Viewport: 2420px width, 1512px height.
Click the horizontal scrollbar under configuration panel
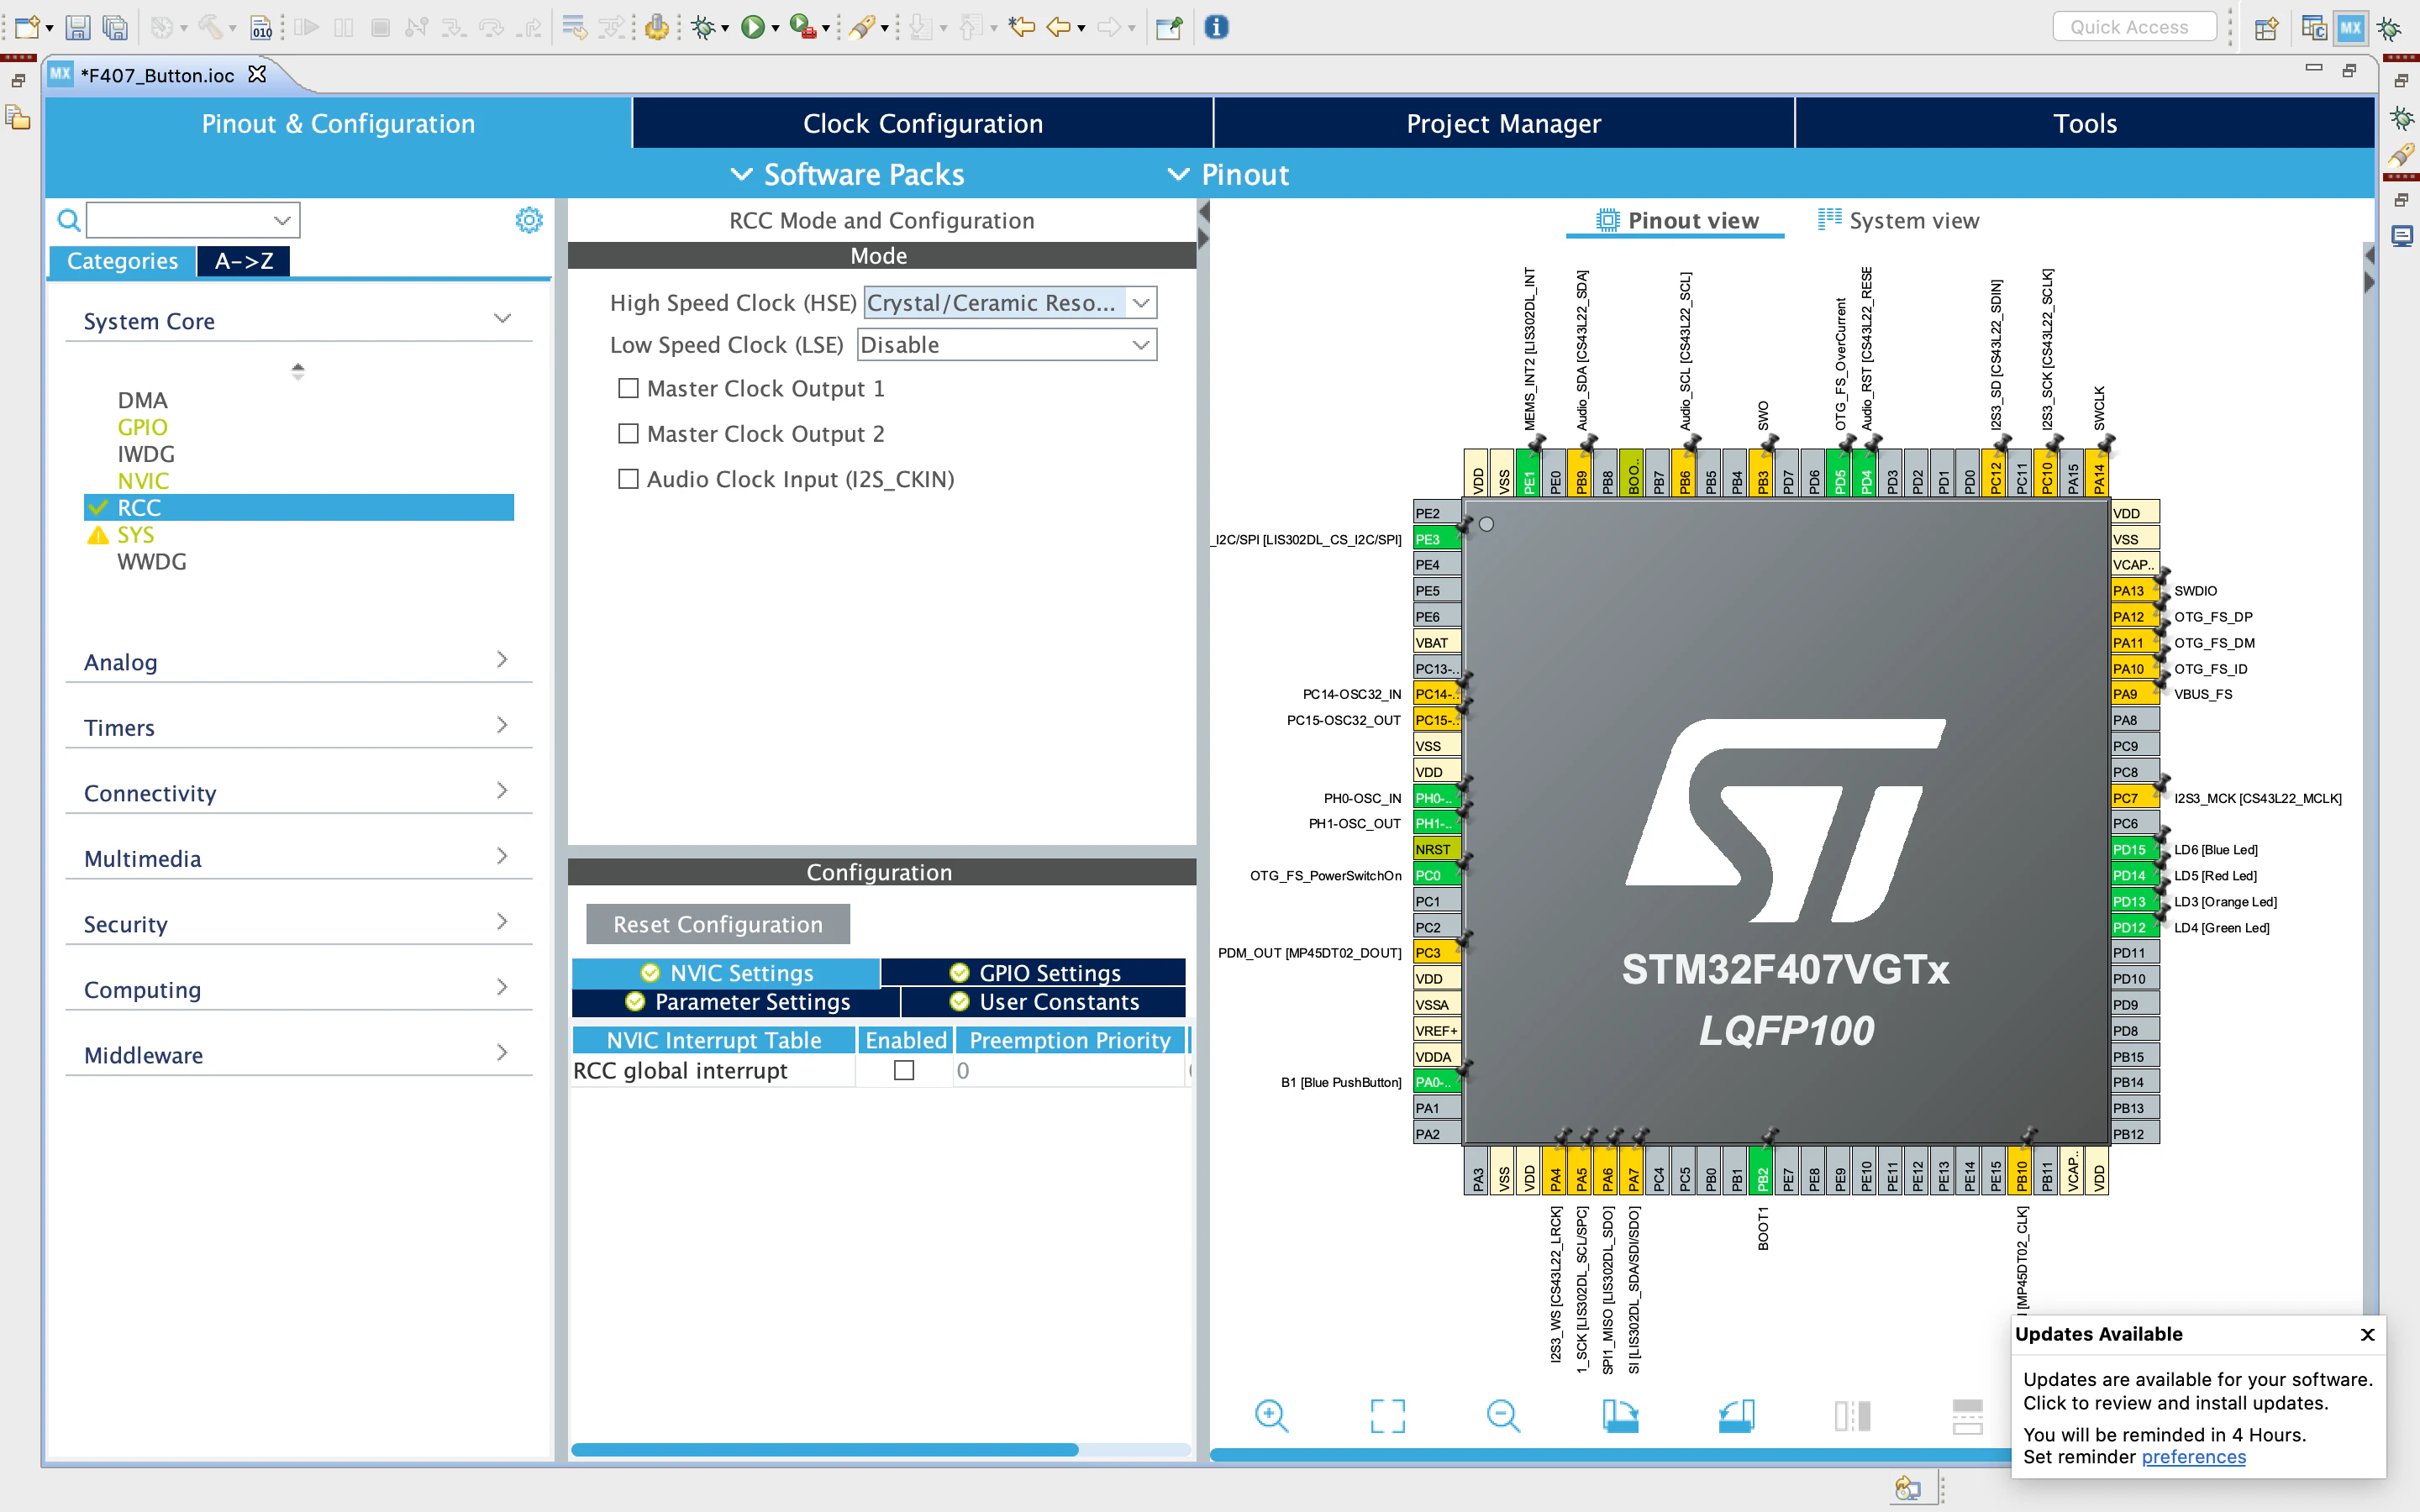coord(824,1449)
